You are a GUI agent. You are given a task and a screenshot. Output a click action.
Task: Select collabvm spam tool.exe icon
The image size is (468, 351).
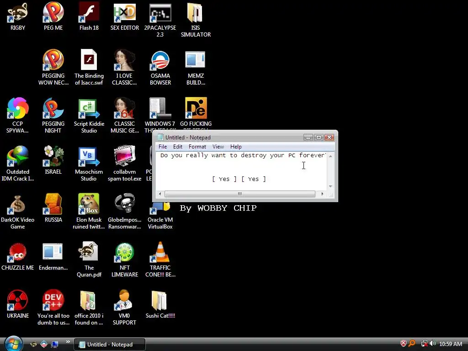pos(124,164)
